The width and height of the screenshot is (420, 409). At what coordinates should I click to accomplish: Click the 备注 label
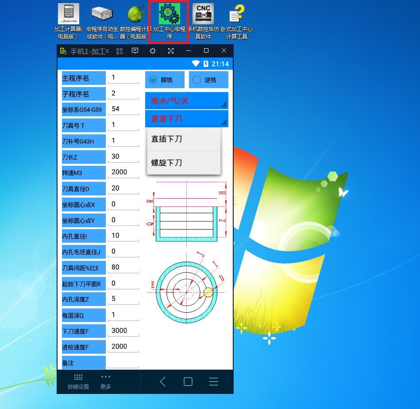click(84, 363)
